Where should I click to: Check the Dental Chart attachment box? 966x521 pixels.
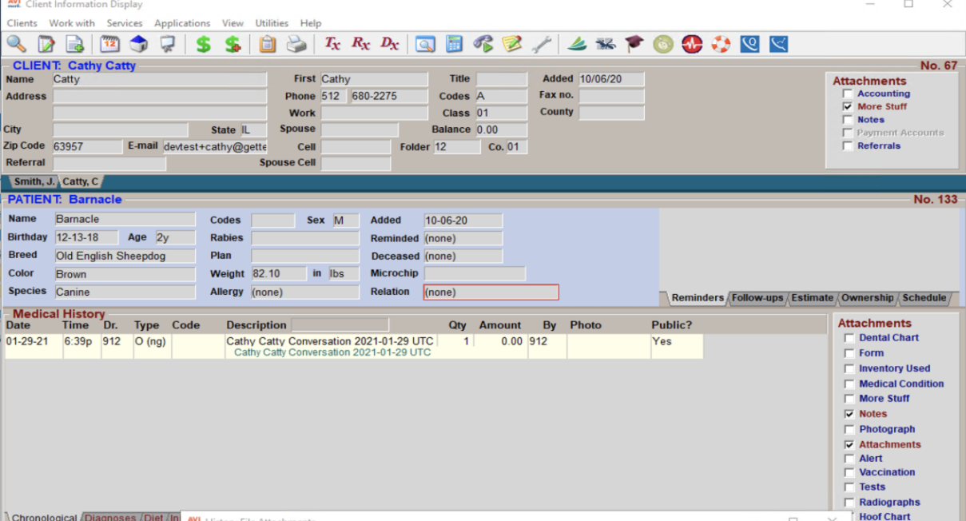coord(849,338)
